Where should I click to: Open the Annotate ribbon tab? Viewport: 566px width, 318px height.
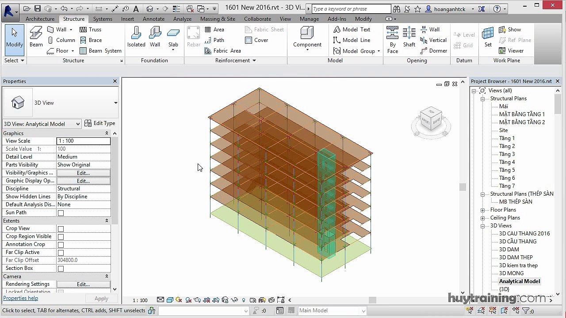[154, 19]
